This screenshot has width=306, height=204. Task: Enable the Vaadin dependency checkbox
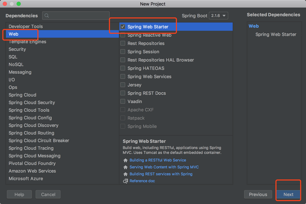point(123,101)
